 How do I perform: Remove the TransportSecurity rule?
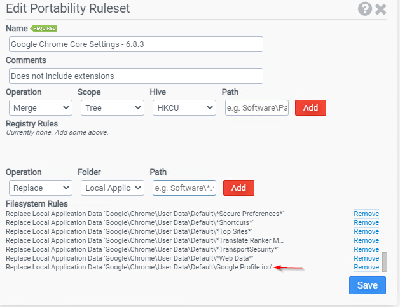tap(366, 249)
